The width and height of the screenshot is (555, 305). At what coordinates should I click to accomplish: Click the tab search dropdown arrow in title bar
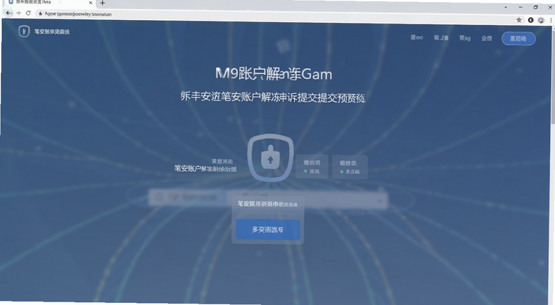click(x=506, y=7)
